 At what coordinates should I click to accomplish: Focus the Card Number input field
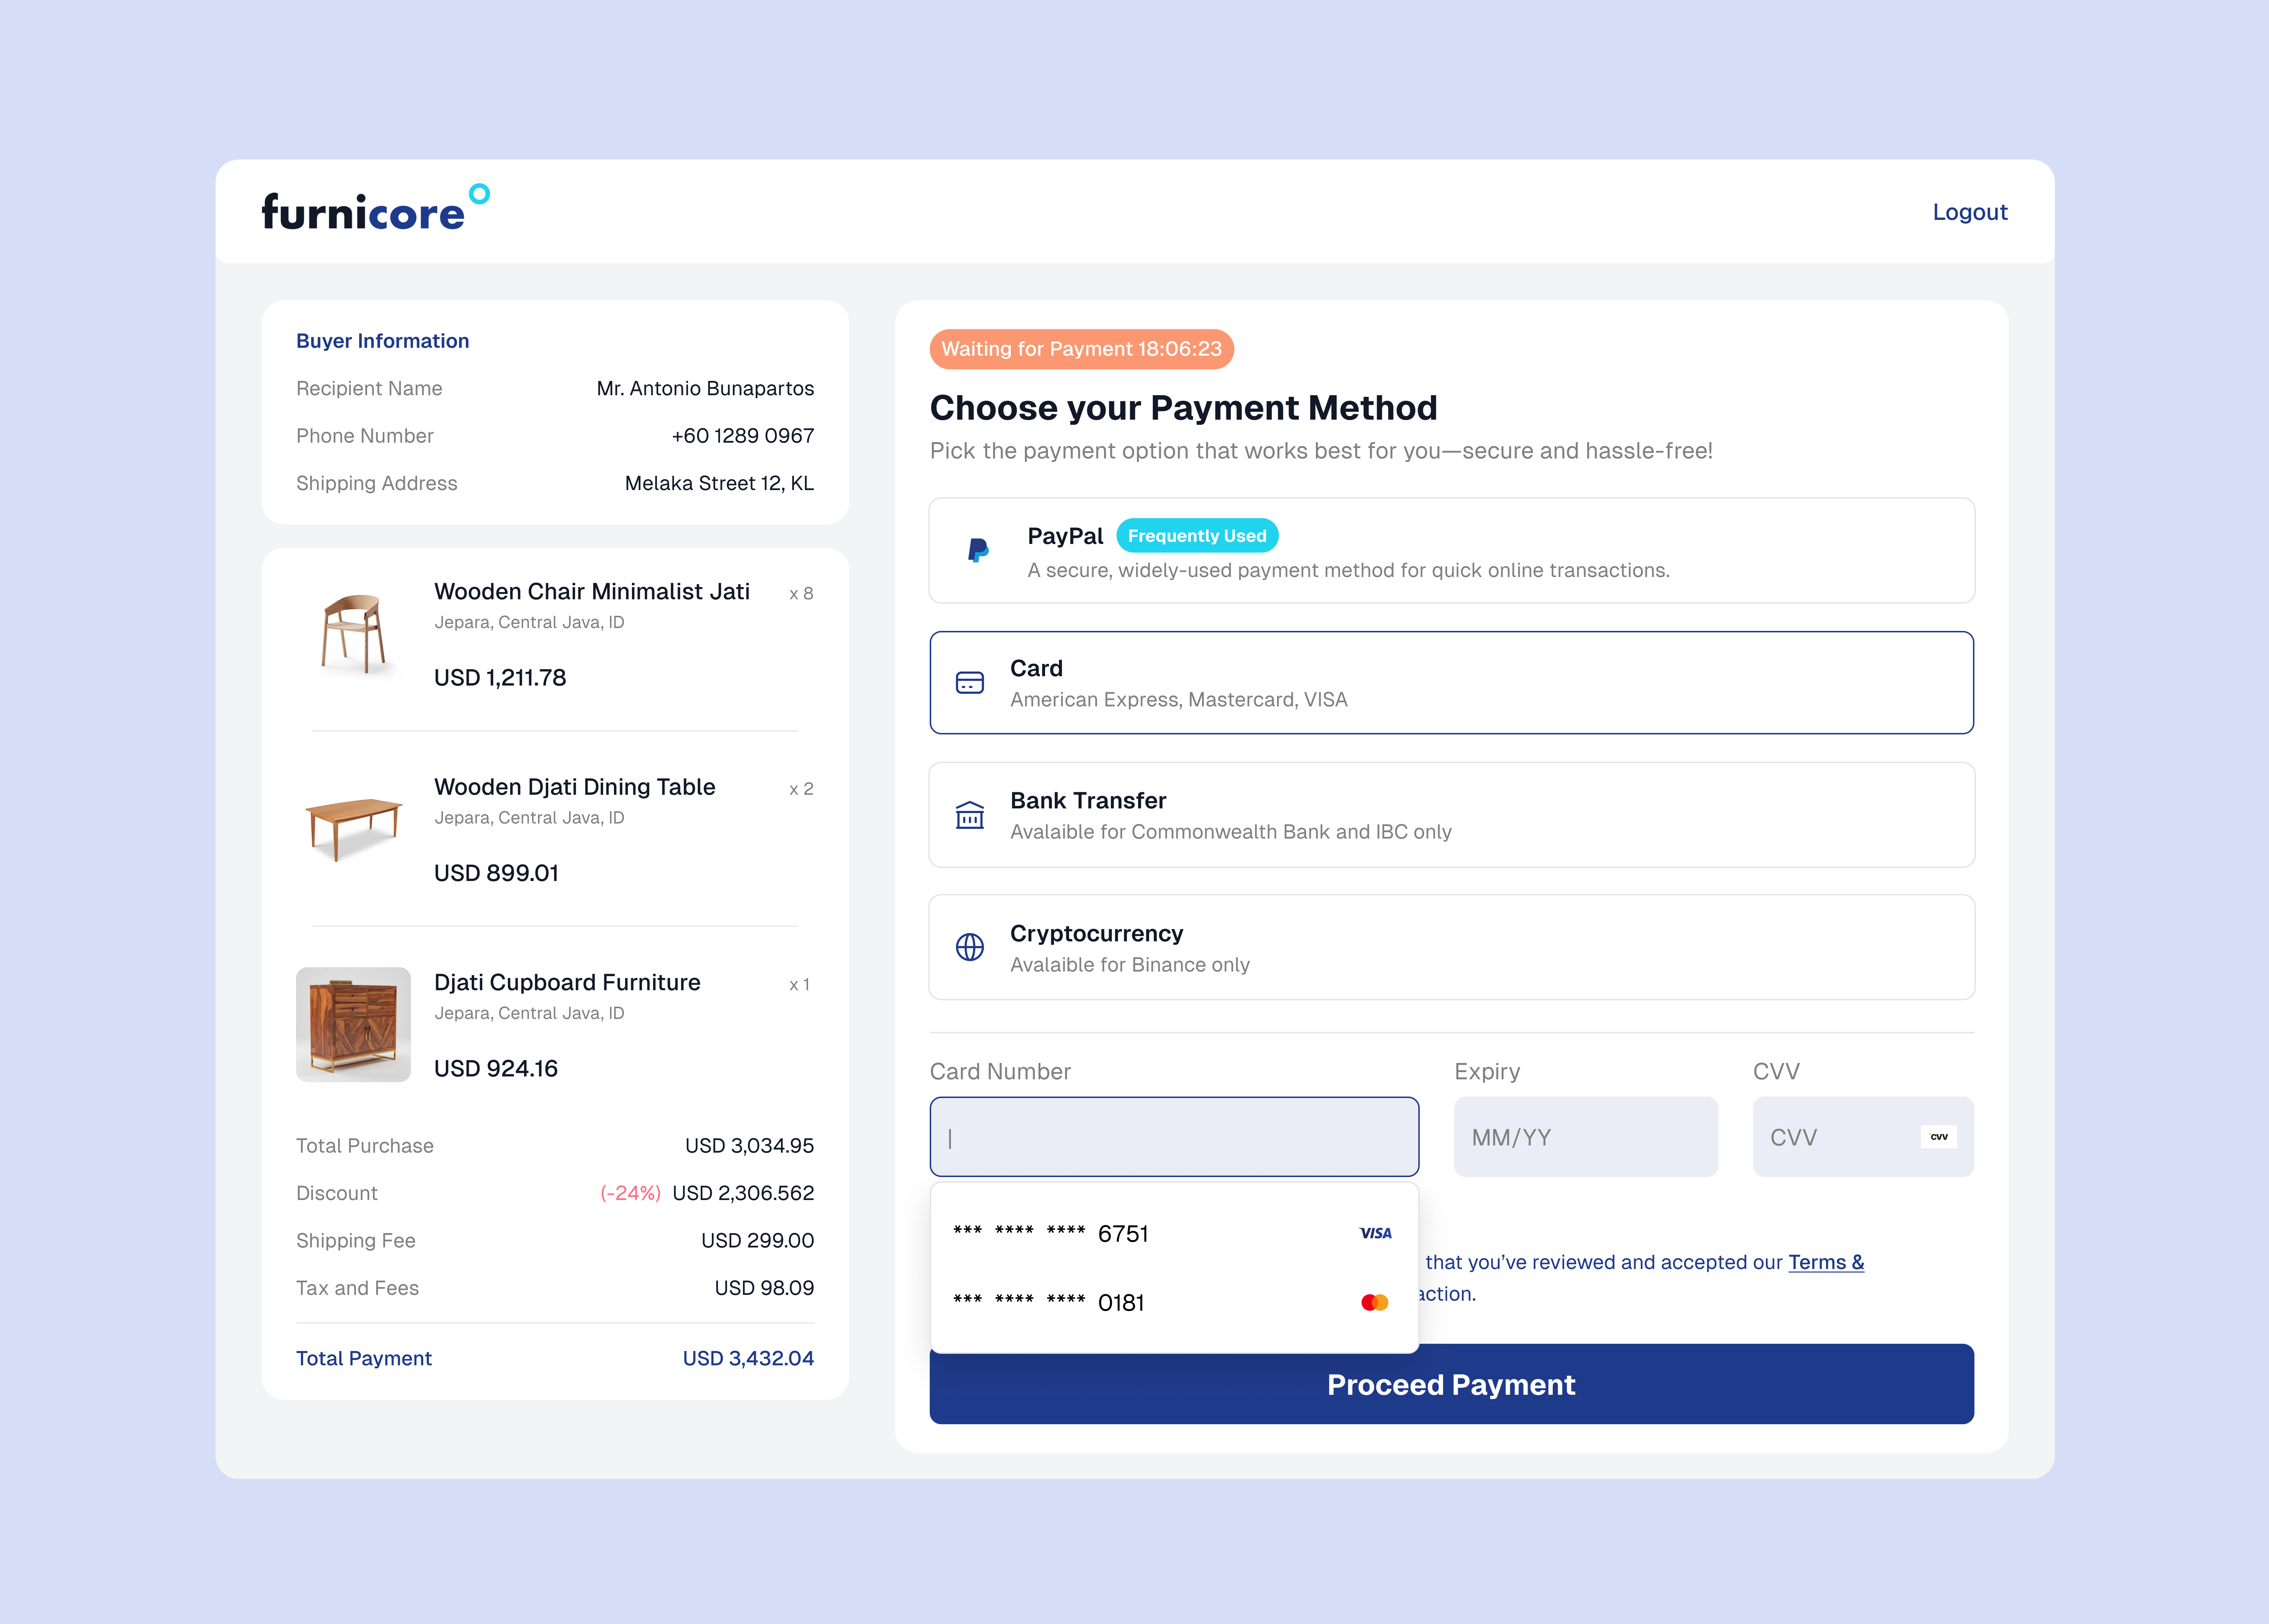coord(1174,1137)
